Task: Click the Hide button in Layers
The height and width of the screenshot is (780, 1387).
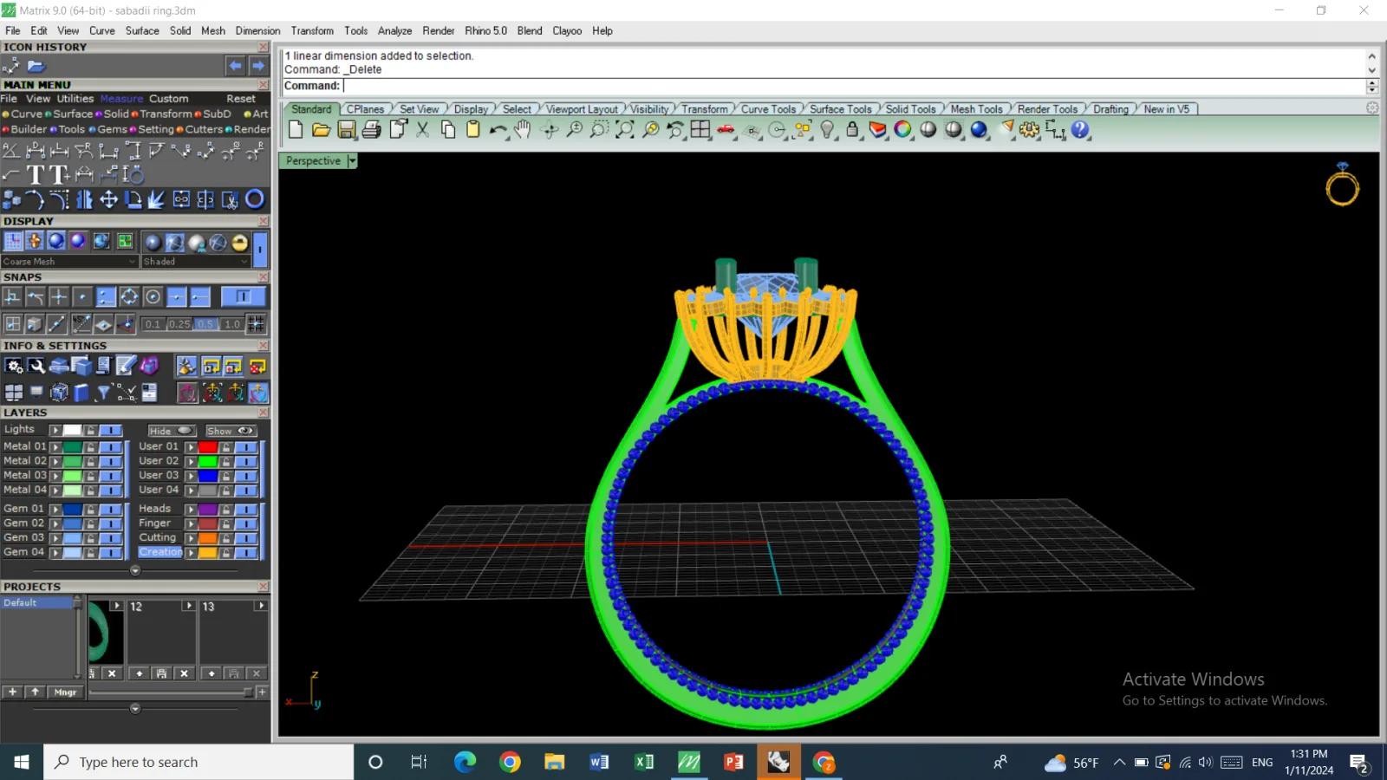Action: (x=172, y=431)
